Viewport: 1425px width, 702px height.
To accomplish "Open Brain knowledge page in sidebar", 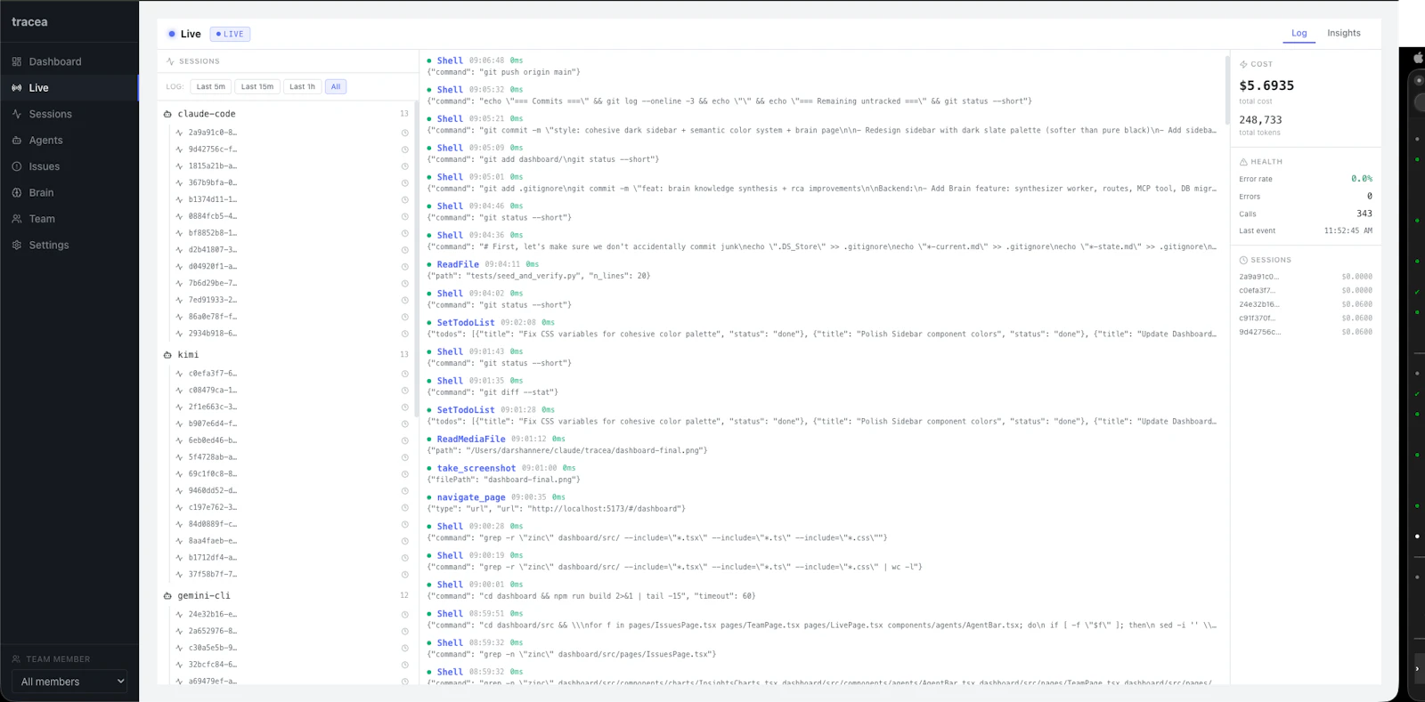I will coord(69,192).
